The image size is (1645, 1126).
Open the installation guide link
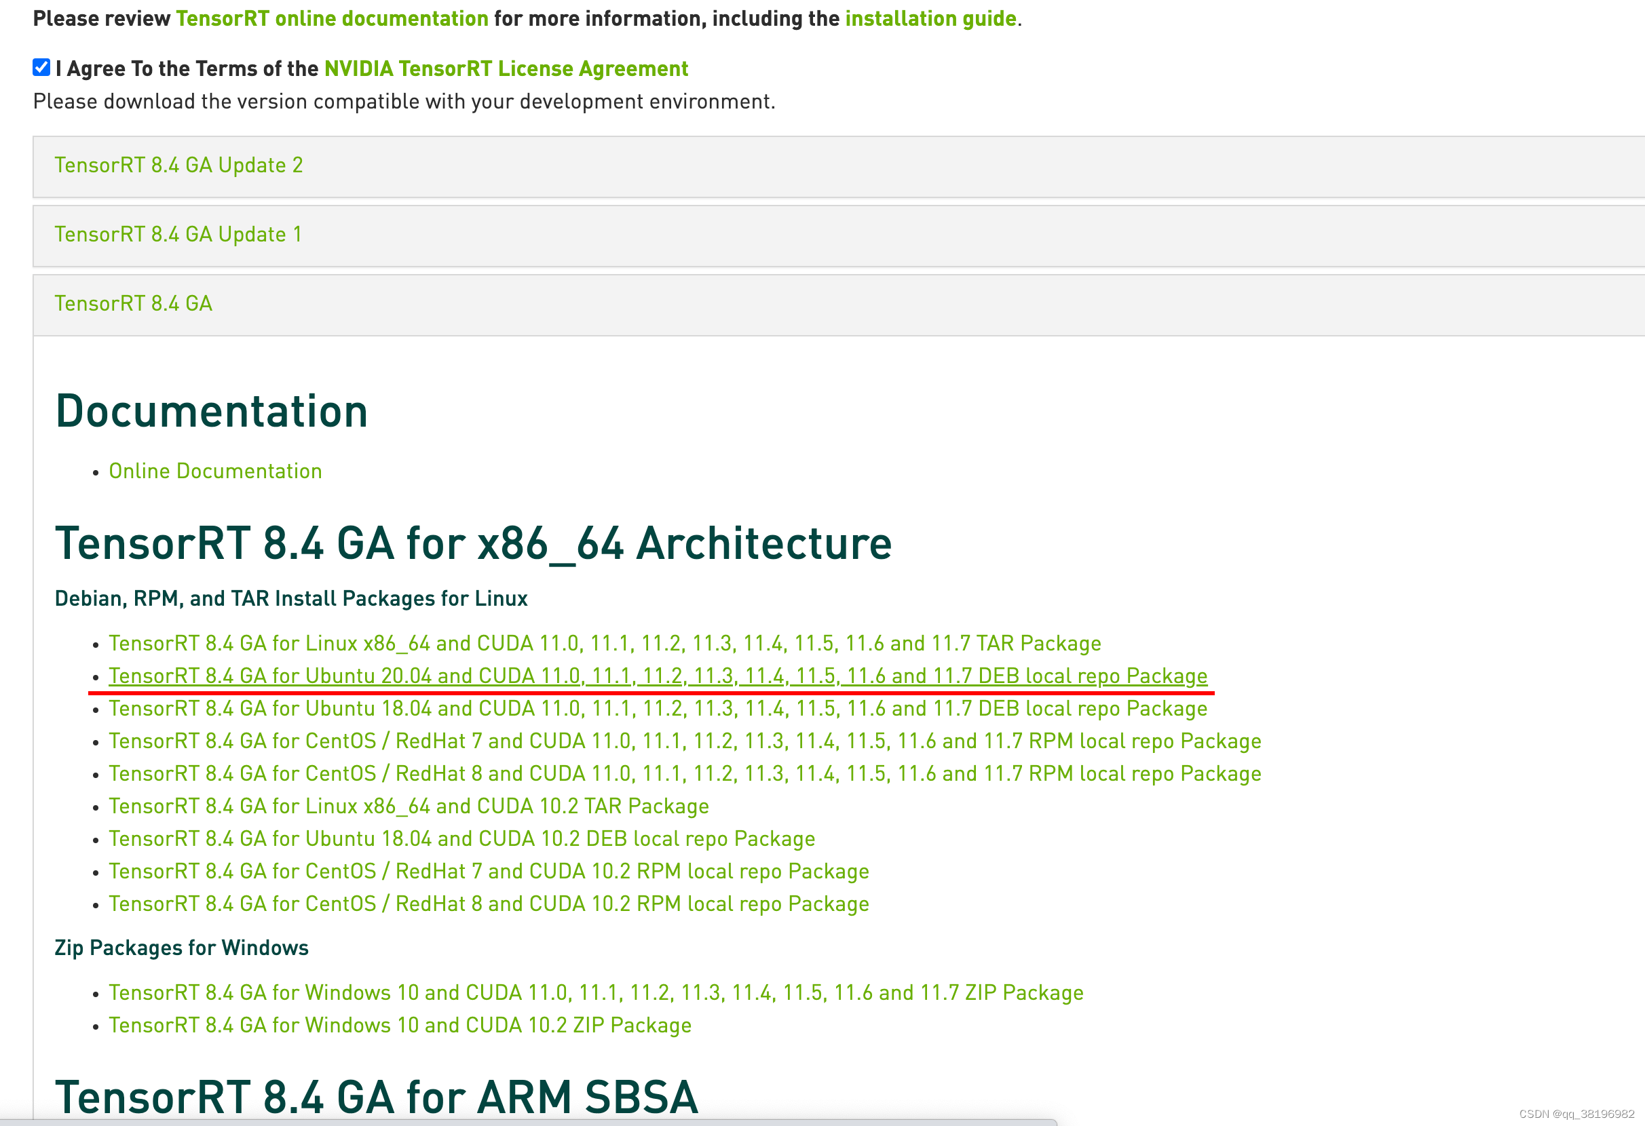pos(931,18)
